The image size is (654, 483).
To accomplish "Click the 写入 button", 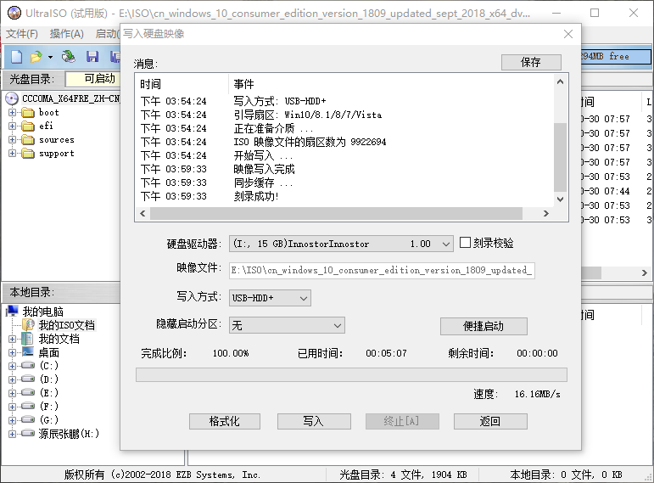I will point(314,421).
